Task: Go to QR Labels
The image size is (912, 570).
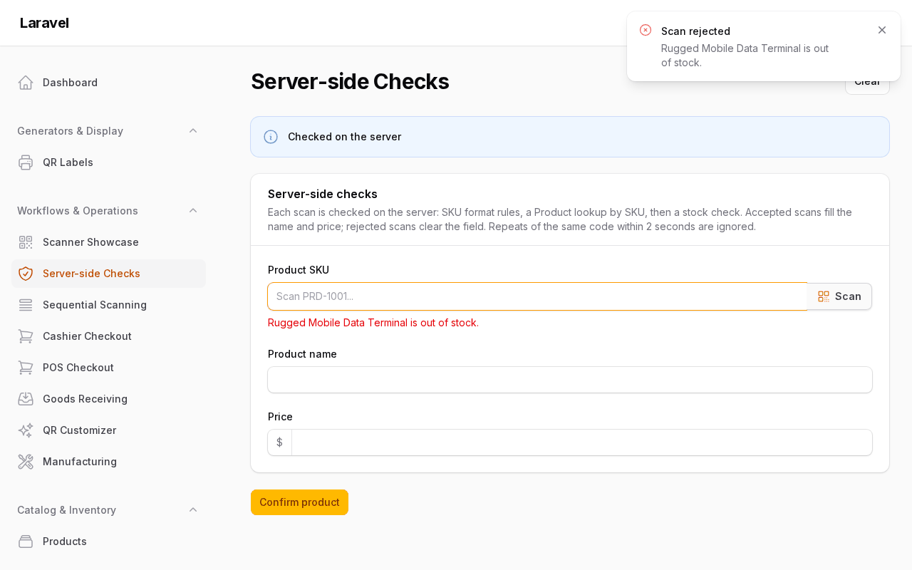Action: pos(108,162)
